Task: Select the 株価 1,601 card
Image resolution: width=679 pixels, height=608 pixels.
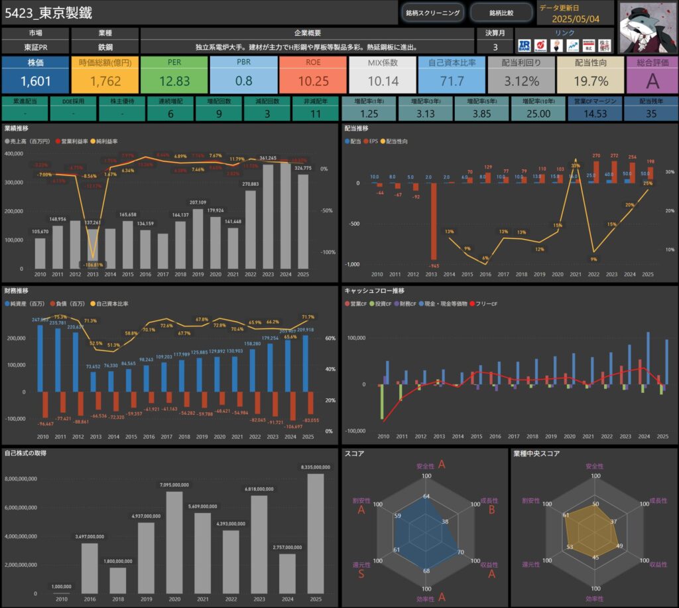Action: tap(36, 74)
